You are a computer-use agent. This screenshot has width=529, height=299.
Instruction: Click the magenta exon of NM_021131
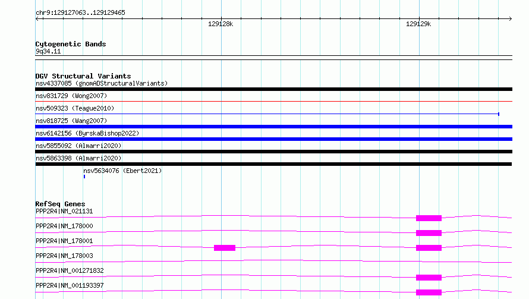tap(429, 218)
